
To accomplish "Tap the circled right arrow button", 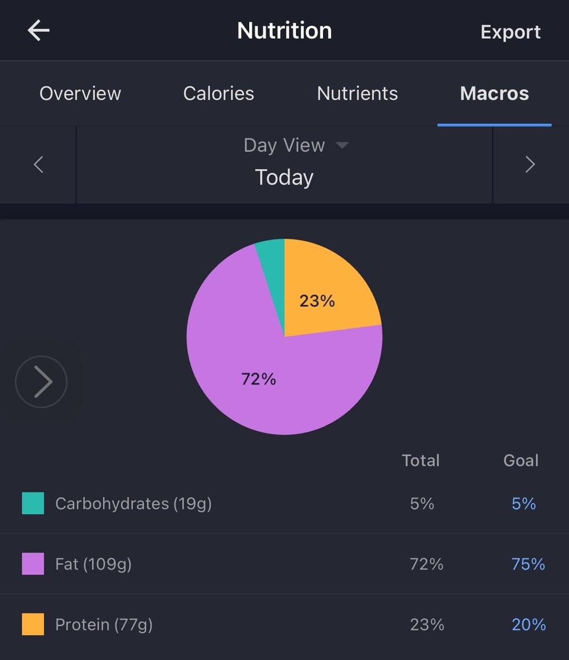I will tap(41, 382).
